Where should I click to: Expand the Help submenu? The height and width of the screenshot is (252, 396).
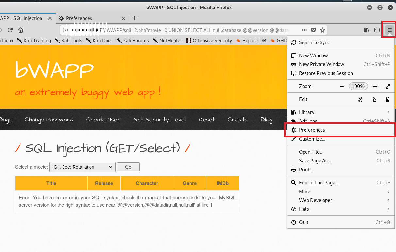[x=341, y=209]
